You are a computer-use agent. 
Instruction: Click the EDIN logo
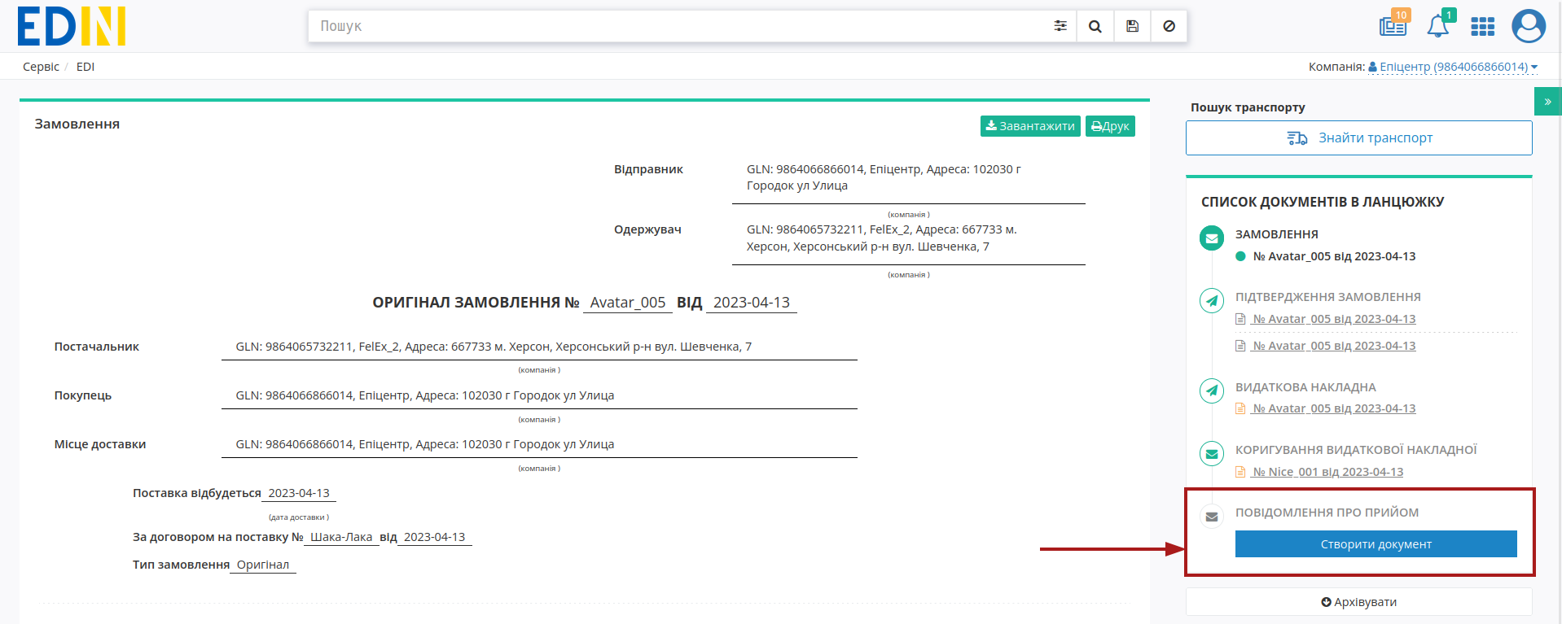click(x=72, y=26)
